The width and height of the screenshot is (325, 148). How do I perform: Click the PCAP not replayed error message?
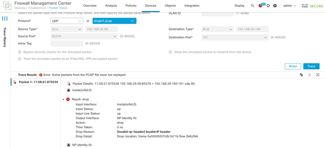click(85, 75)
